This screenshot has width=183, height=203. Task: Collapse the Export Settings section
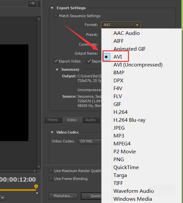(x=52, y=8)
